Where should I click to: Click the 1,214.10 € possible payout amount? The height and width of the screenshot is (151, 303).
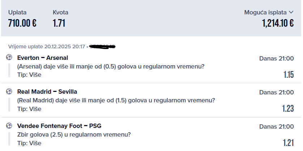(278, 23)
